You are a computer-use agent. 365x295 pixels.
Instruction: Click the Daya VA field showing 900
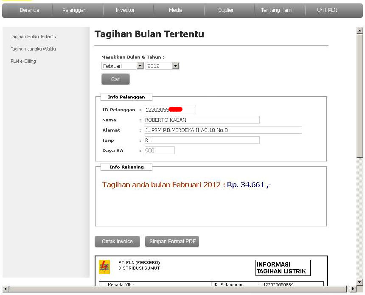pyautogui.click(x=160, y=150)
